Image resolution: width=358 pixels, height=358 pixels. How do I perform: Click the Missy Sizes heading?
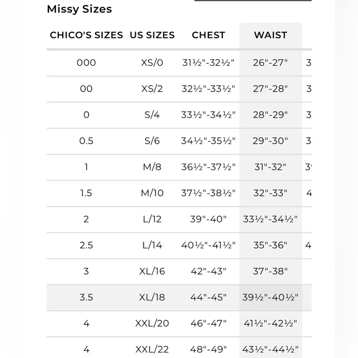click(79, 9)
